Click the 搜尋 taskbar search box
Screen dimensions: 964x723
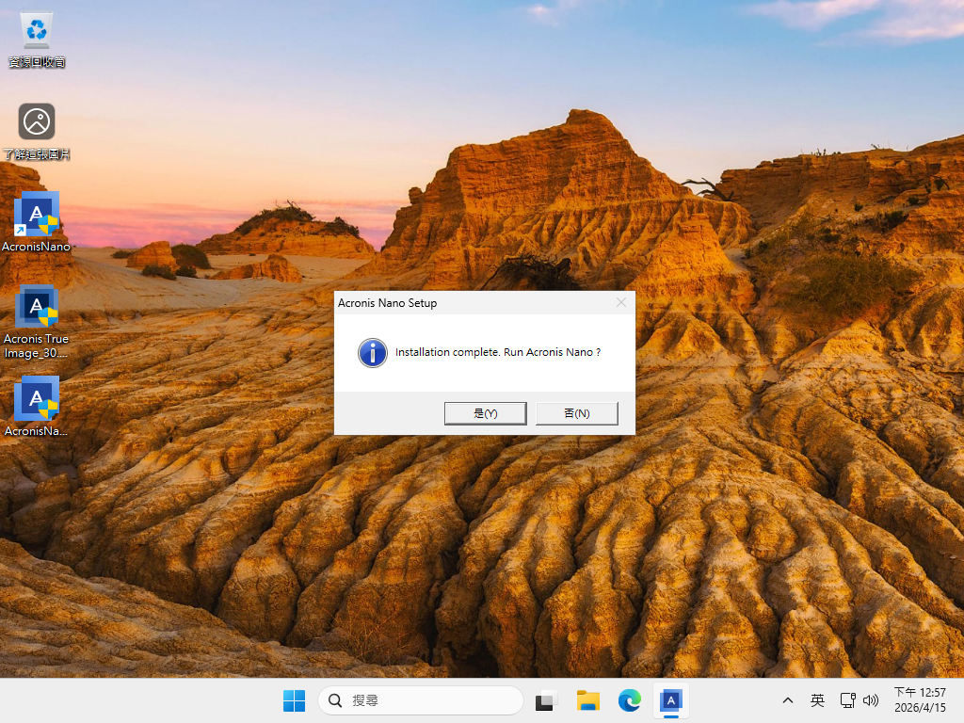[x=421, y=700]
